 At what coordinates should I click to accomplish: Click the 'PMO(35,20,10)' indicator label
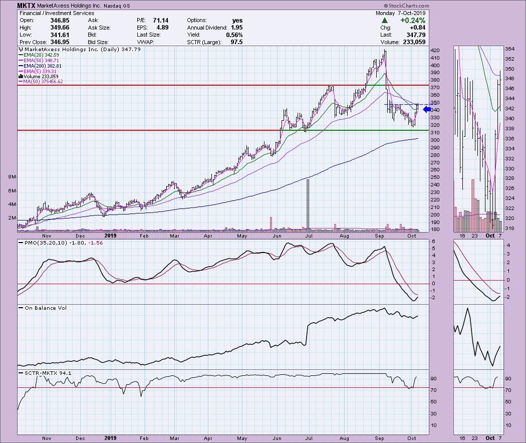(46, 243)
